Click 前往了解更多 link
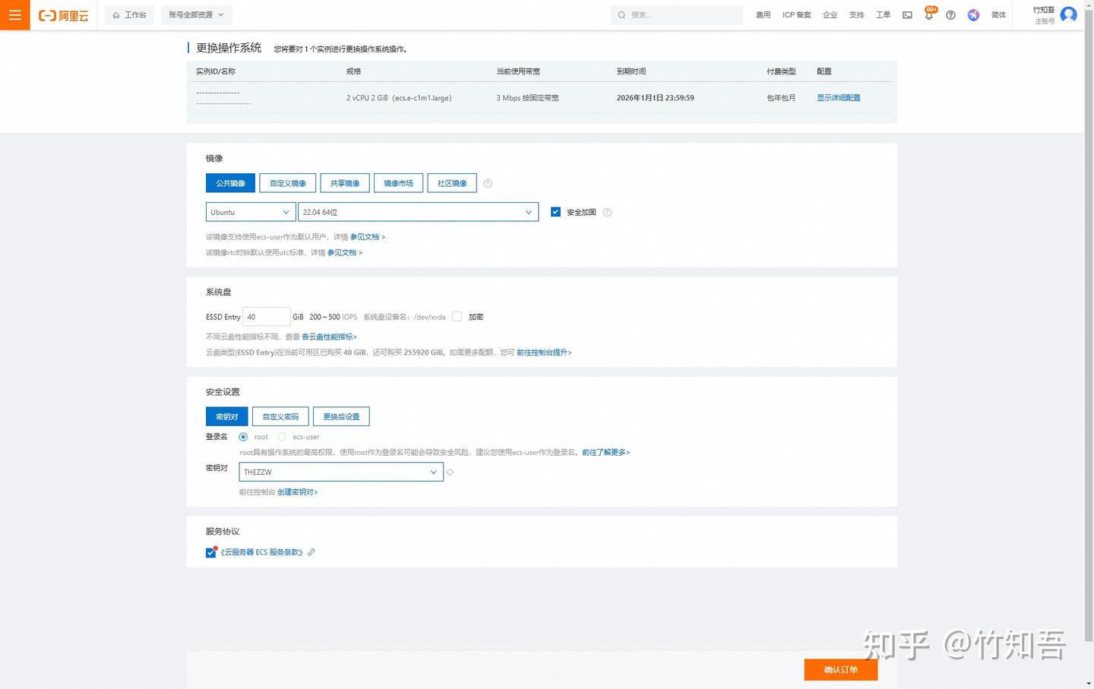This screenshot has height=689, width=1094. click(x=605, y=453)
